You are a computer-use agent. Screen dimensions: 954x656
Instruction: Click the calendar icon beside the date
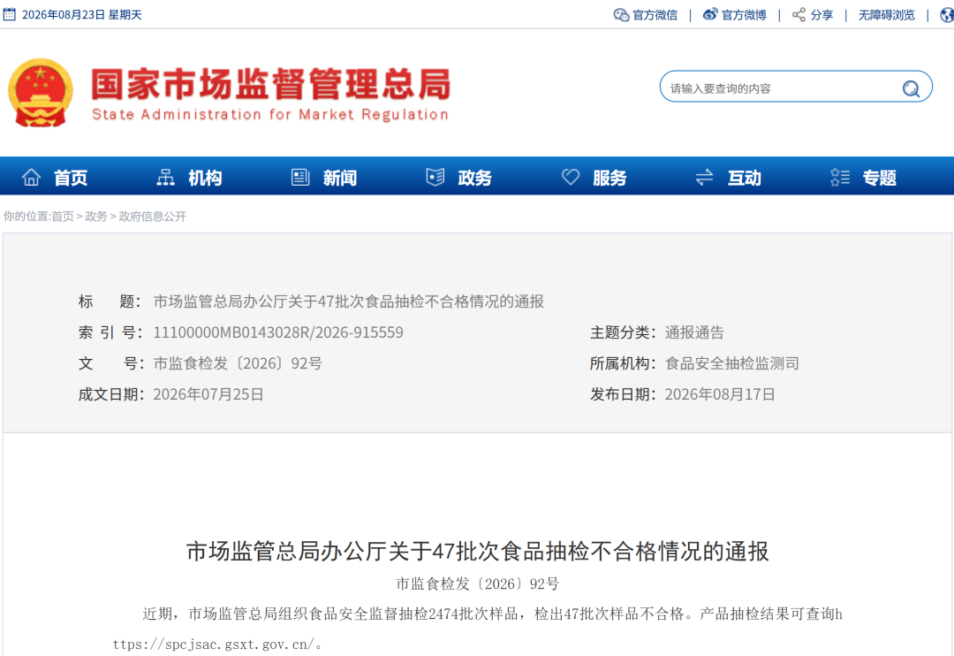click(9, 14)
